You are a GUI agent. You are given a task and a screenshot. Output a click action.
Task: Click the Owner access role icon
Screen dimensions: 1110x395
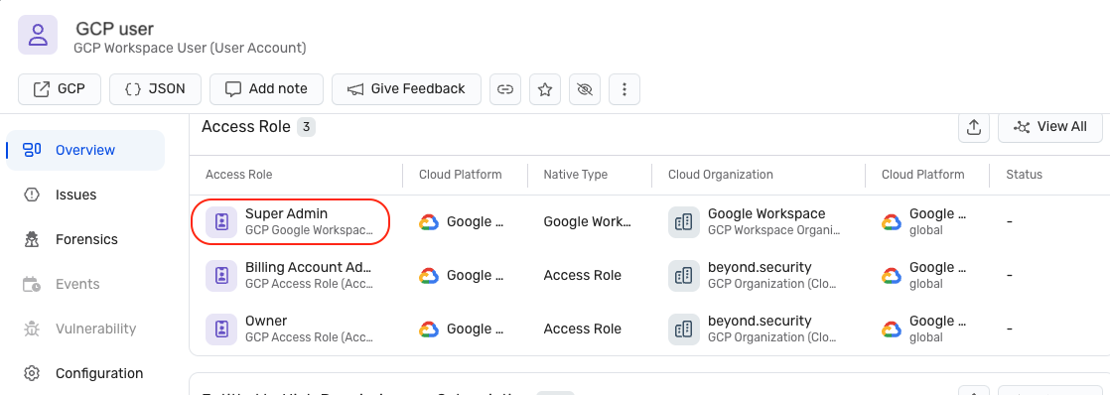click(x=221, y=329)
